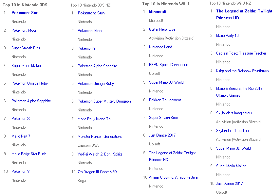This screenshot has width=280, height=196.
Task: Open Mario Party: Star Rush link
Action: (29, 154)
